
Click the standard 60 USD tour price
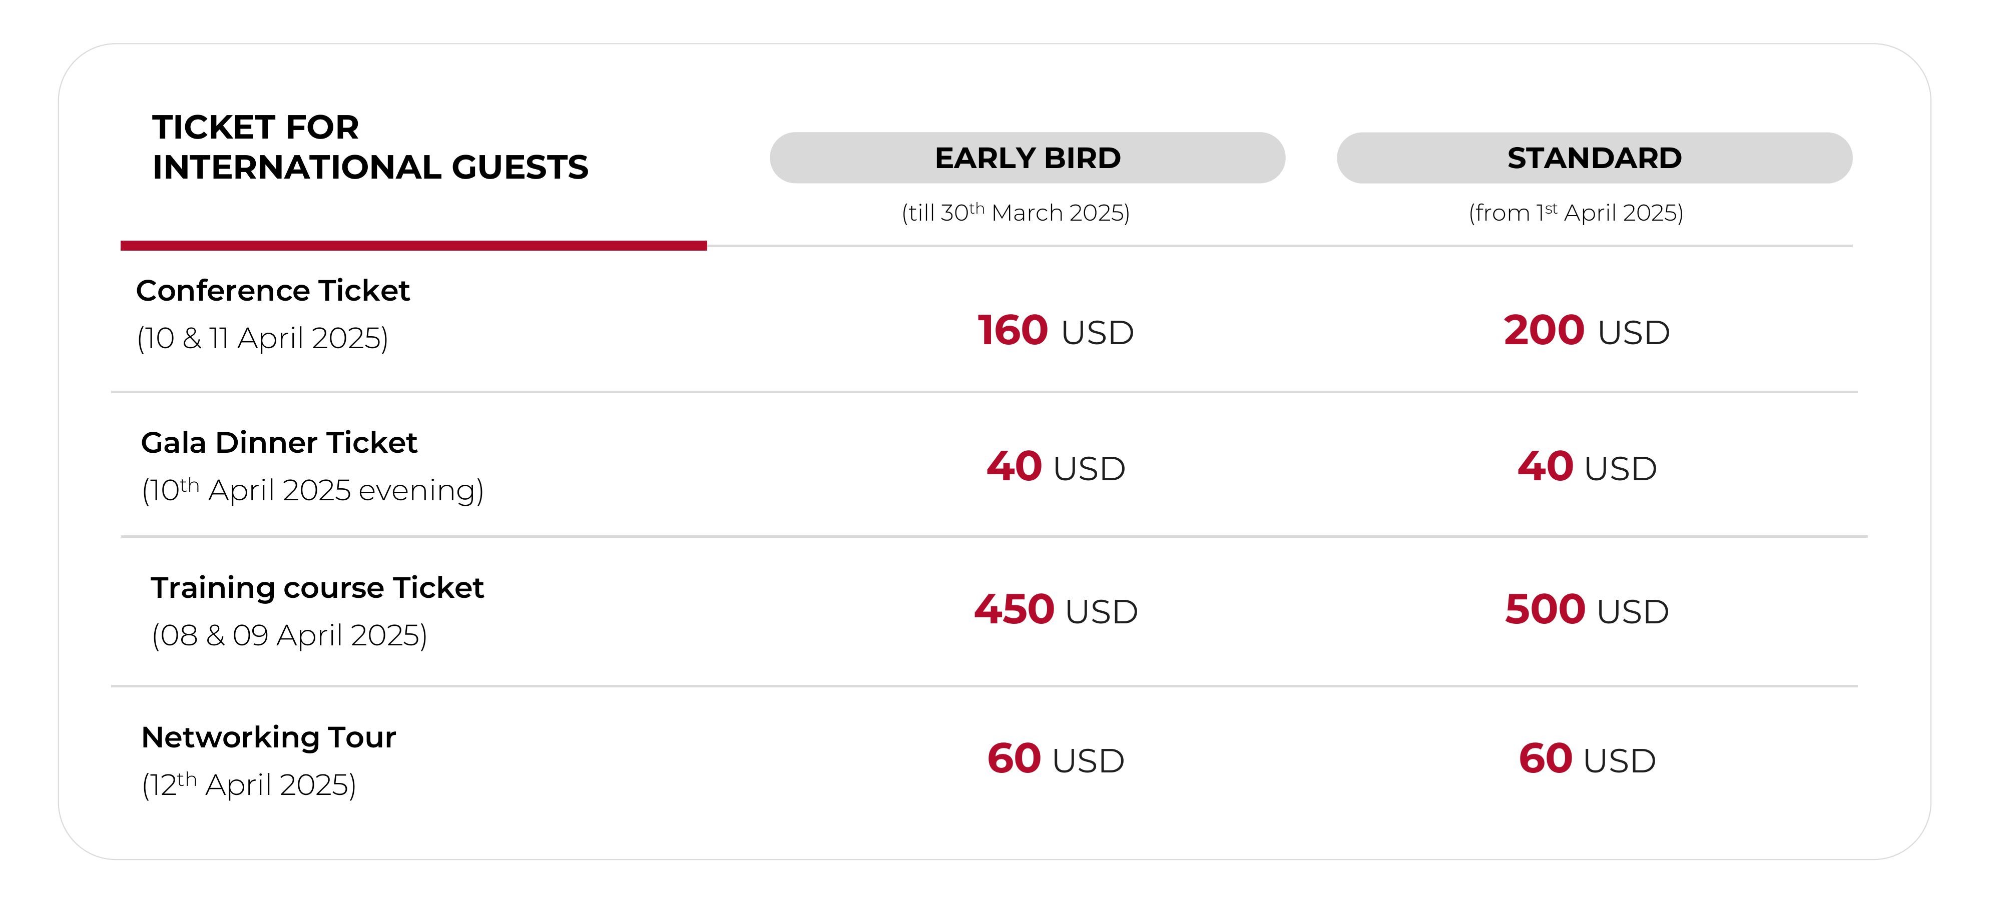tap(1587, 759)
